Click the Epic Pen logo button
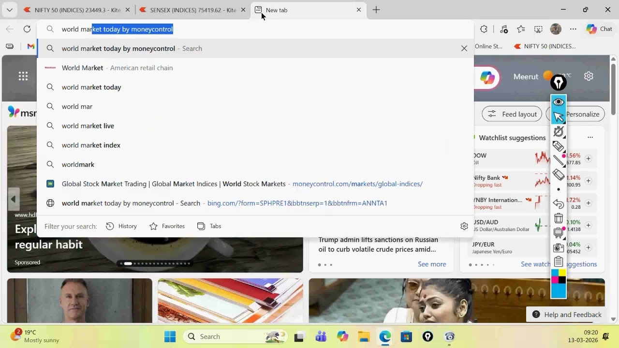 coord(559,83)
